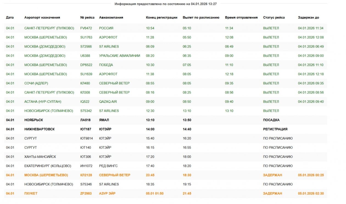346x204 pixels.
Task: Click the ПОСАДКА status of the Ноябрьск flight
Action: pos(271,120)
